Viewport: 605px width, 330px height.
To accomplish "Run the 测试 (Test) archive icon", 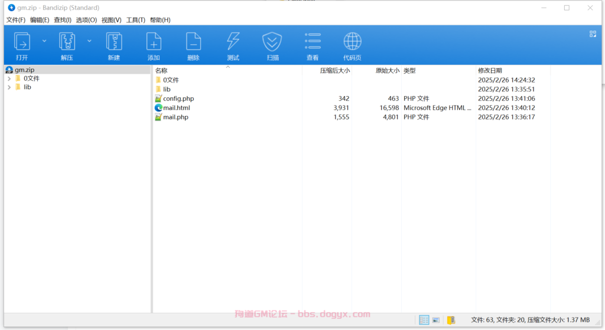I will (233, 42).
